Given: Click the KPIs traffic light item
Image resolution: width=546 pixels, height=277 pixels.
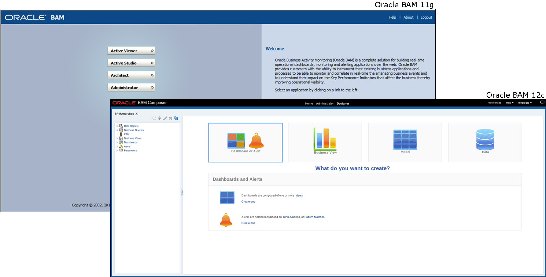Looking at the screenshot, I should [x=126, y=134].
